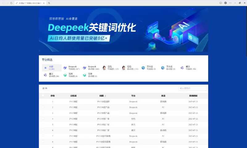Click the 豆包 avatar icon for 电脑端

(x=104, y=68)
